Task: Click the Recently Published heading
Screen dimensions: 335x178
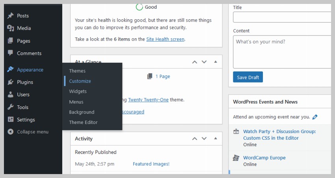Action: click(x=95, y=152)
